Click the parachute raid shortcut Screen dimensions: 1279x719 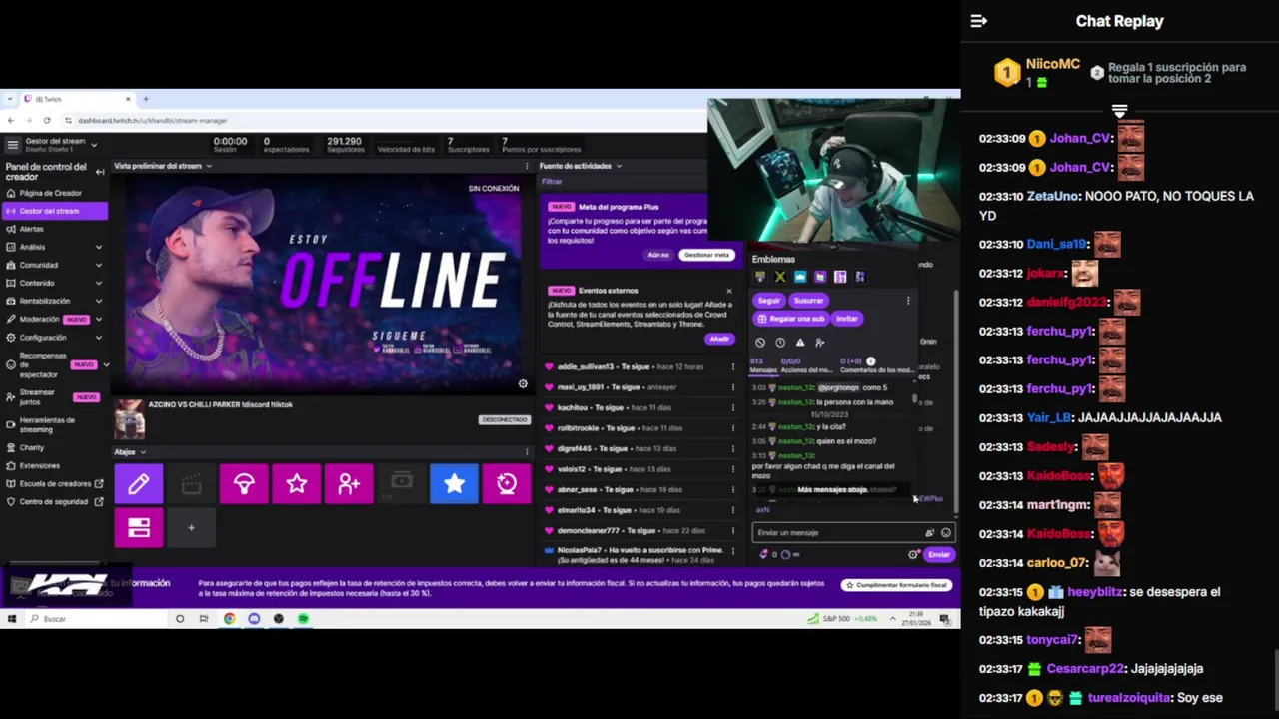click(244, 484)
